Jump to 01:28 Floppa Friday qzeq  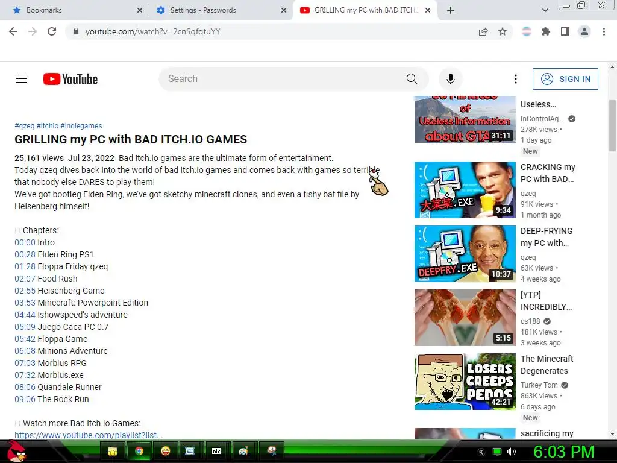pos(25,266)
